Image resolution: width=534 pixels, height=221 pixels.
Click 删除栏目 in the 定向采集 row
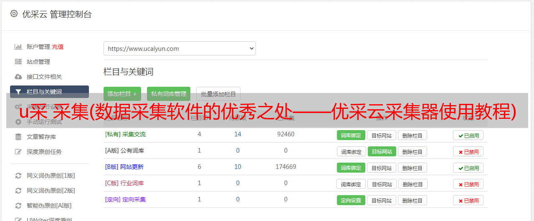413,200
